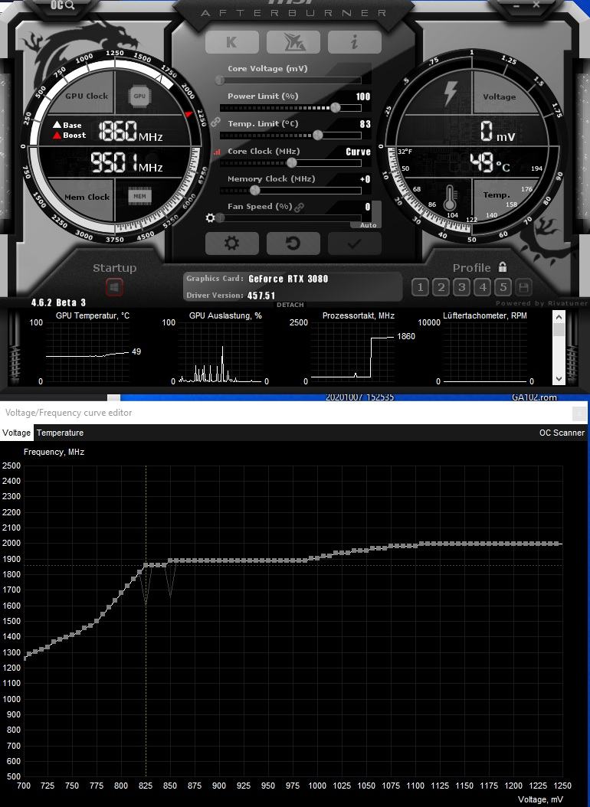The width and height of the screenshot is (590, 807).
Task: Click the MEM chip icon in the gauge
Action: 139,196
